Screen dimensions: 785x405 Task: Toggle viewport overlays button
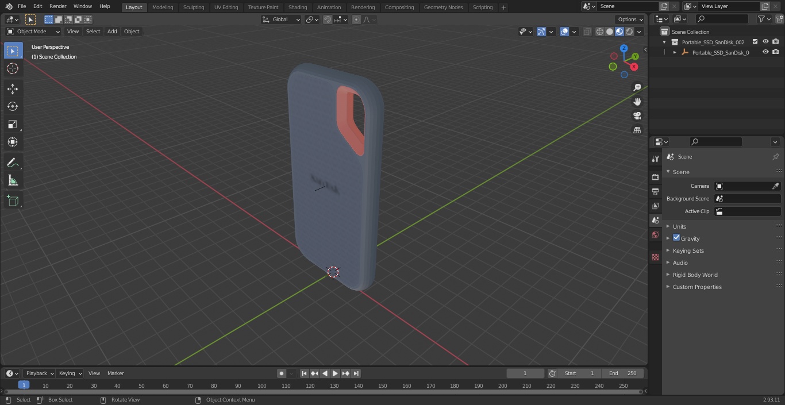564,32
